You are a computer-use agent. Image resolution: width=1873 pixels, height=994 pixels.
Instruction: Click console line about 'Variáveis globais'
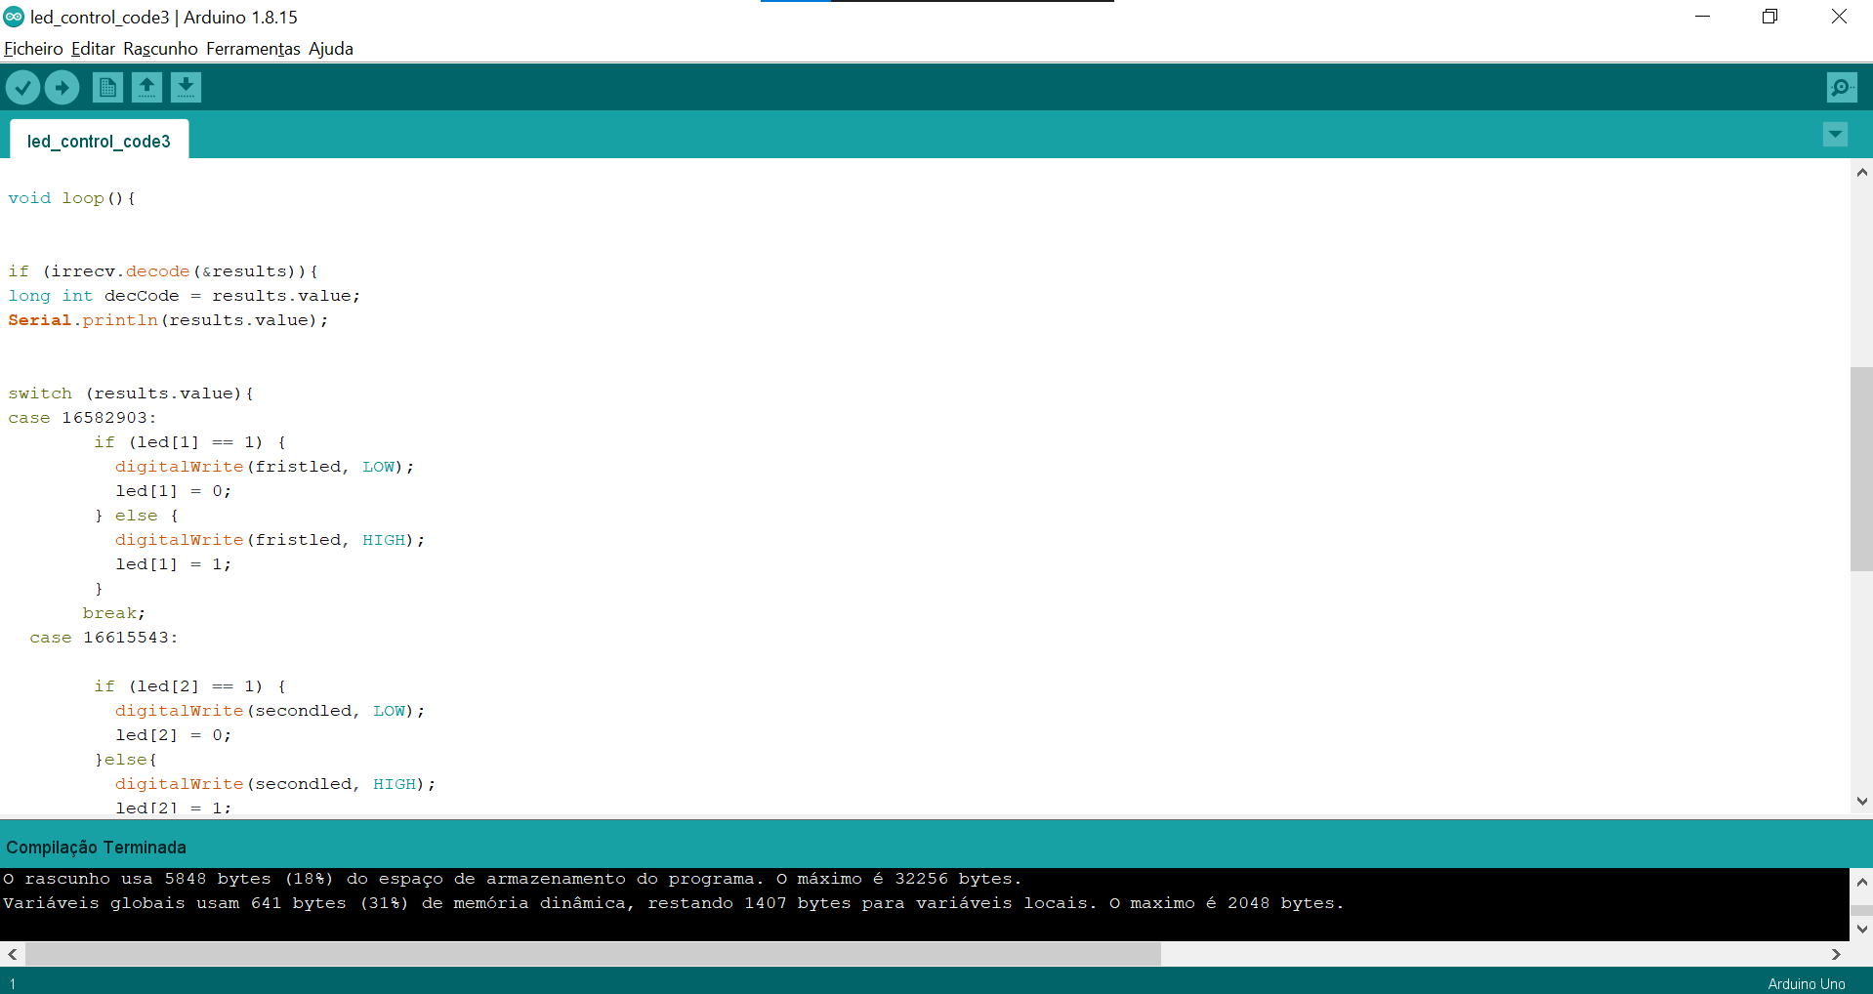[x=673, y=903]
